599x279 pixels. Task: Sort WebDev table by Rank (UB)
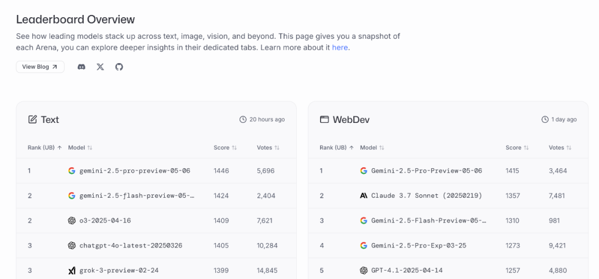tap(337, 147)
